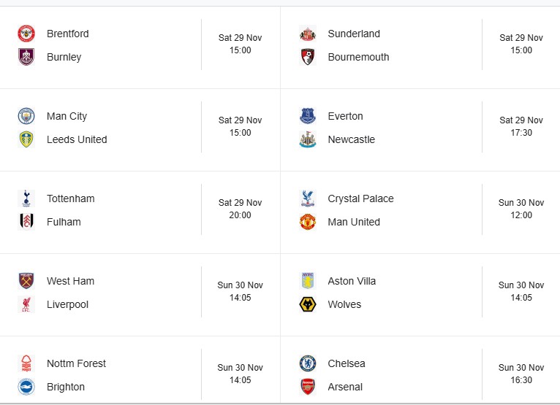
Task: Open the Burnley team link
Action: point(64,57)
